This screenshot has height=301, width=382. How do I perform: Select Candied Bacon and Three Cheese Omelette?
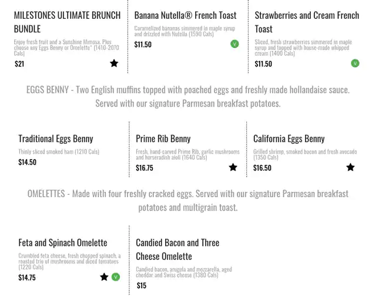pyautogui.click(x=177, y=249)
